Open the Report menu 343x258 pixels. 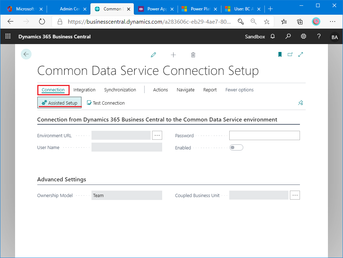(210, 90)
